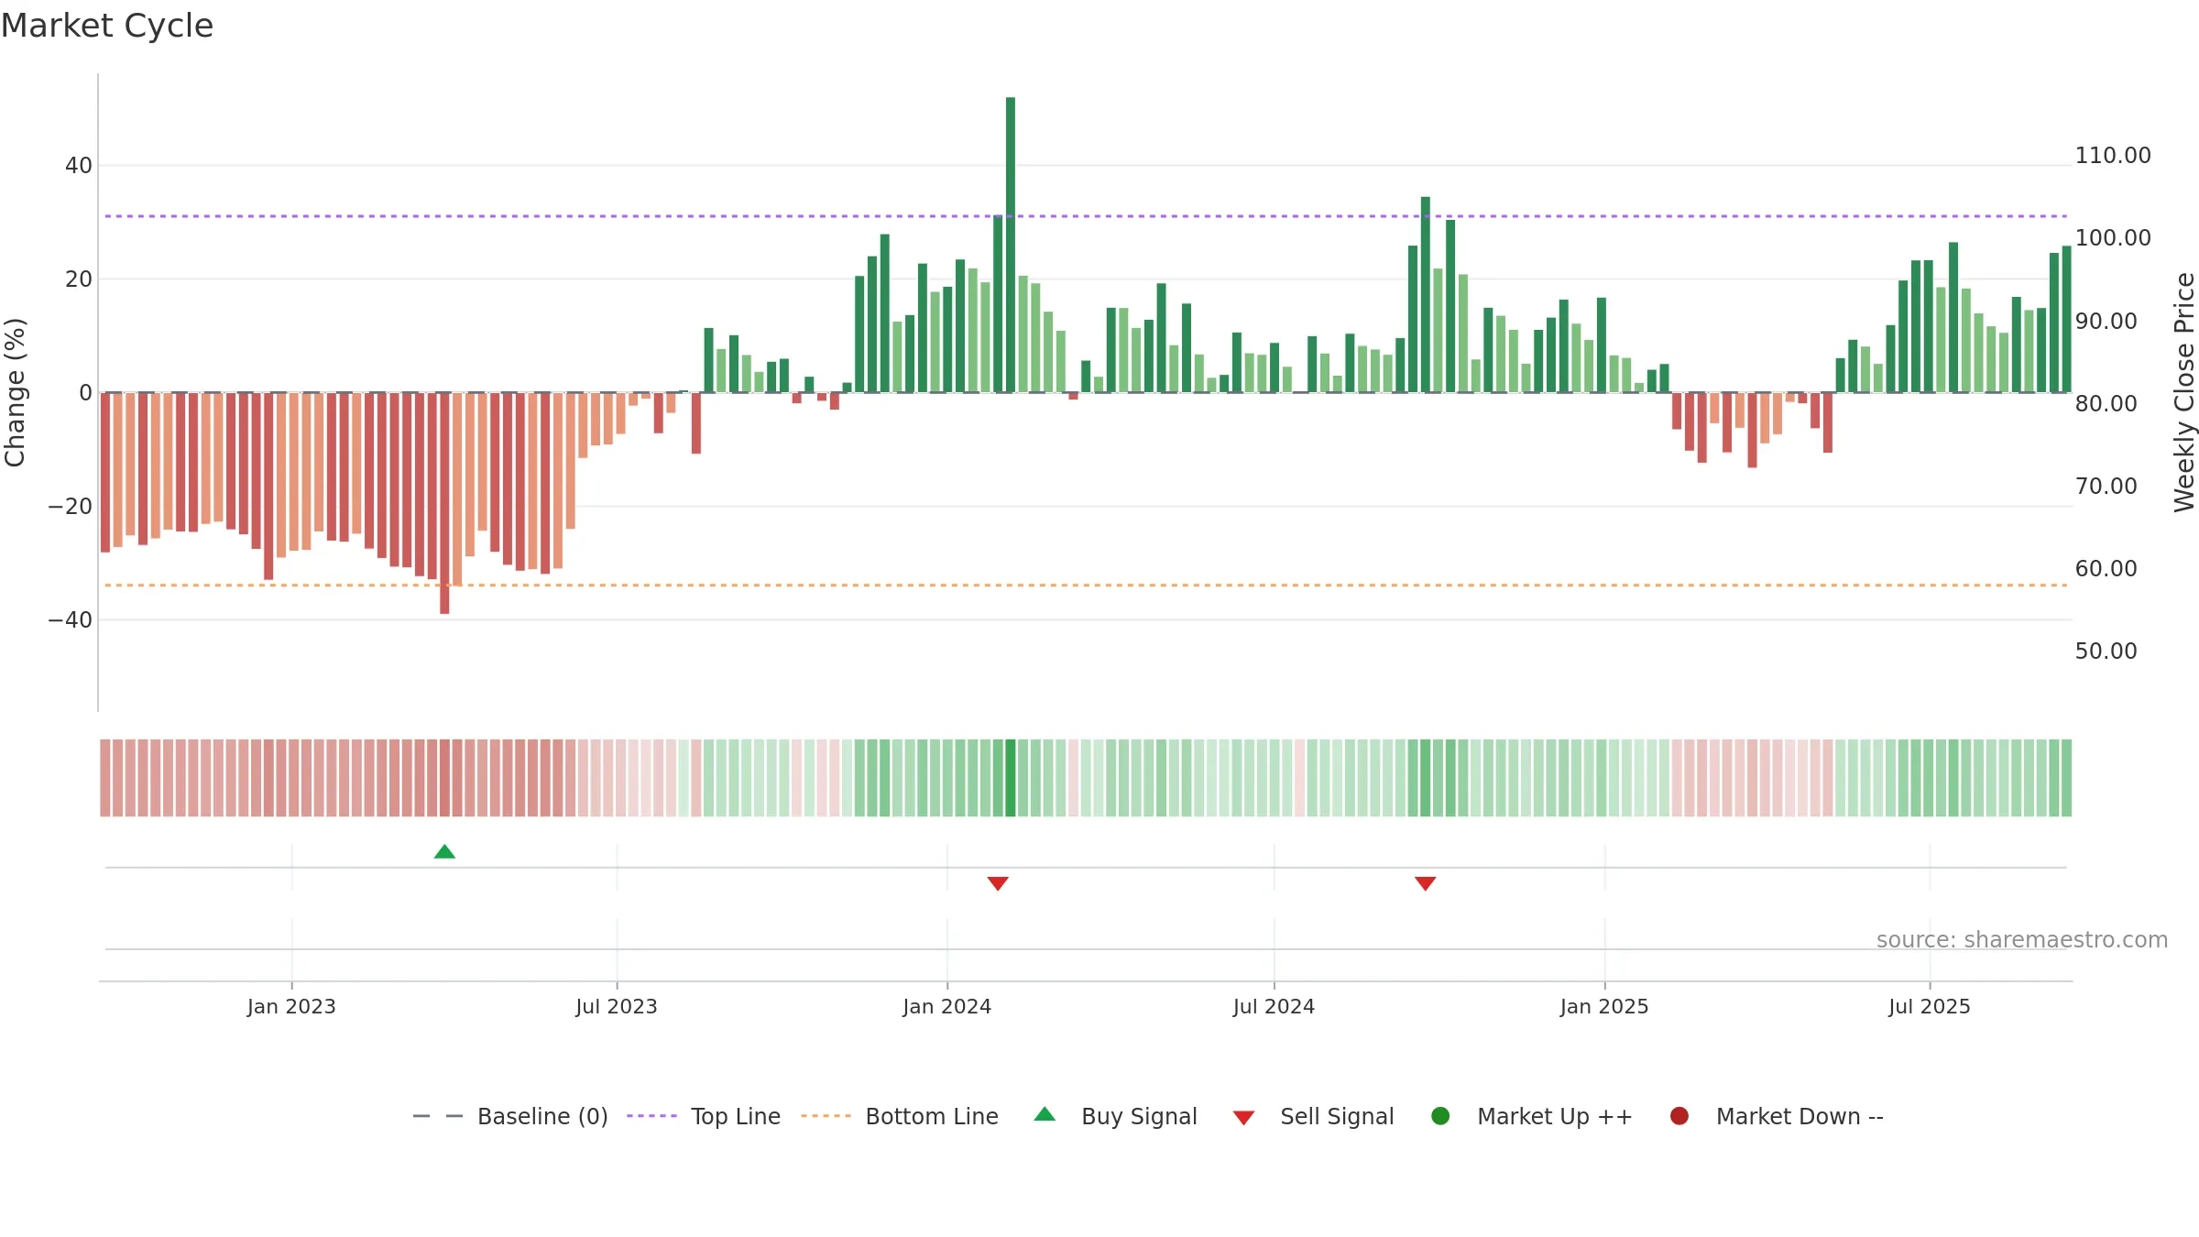2199x1237 pixels.
Task: Click the green circle icon in legend
Action: [1440, 1116]
